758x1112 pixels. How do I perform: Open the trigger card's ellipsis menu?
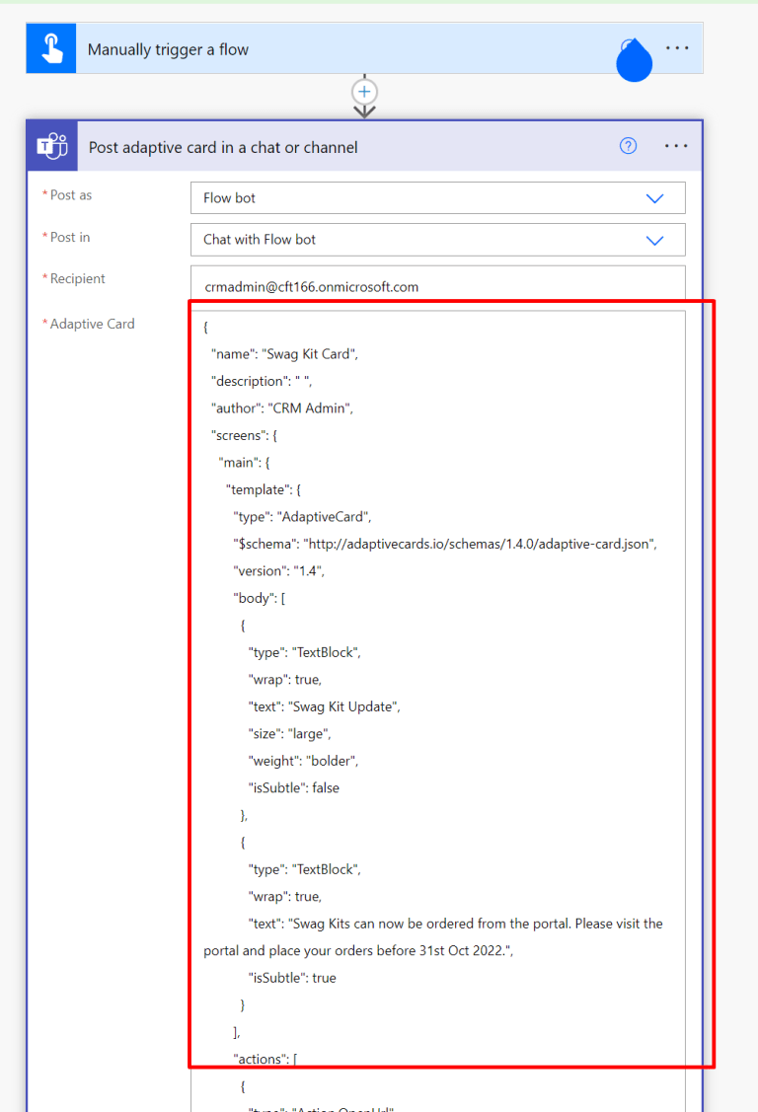coord(677,48)
